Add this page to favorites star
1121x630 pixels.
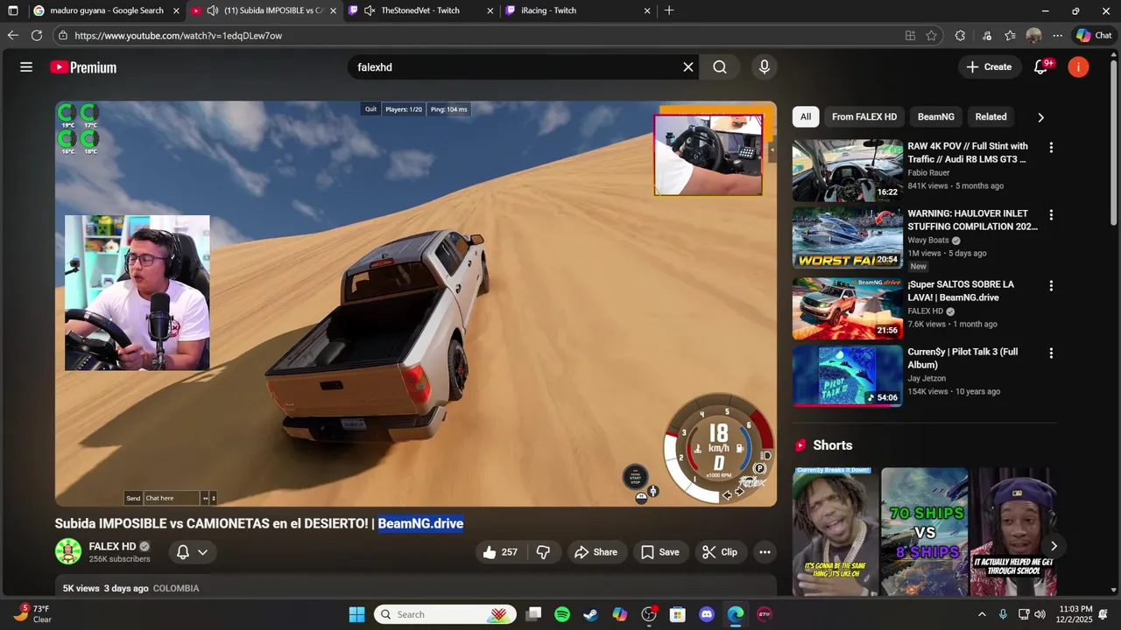pos(931,36)
